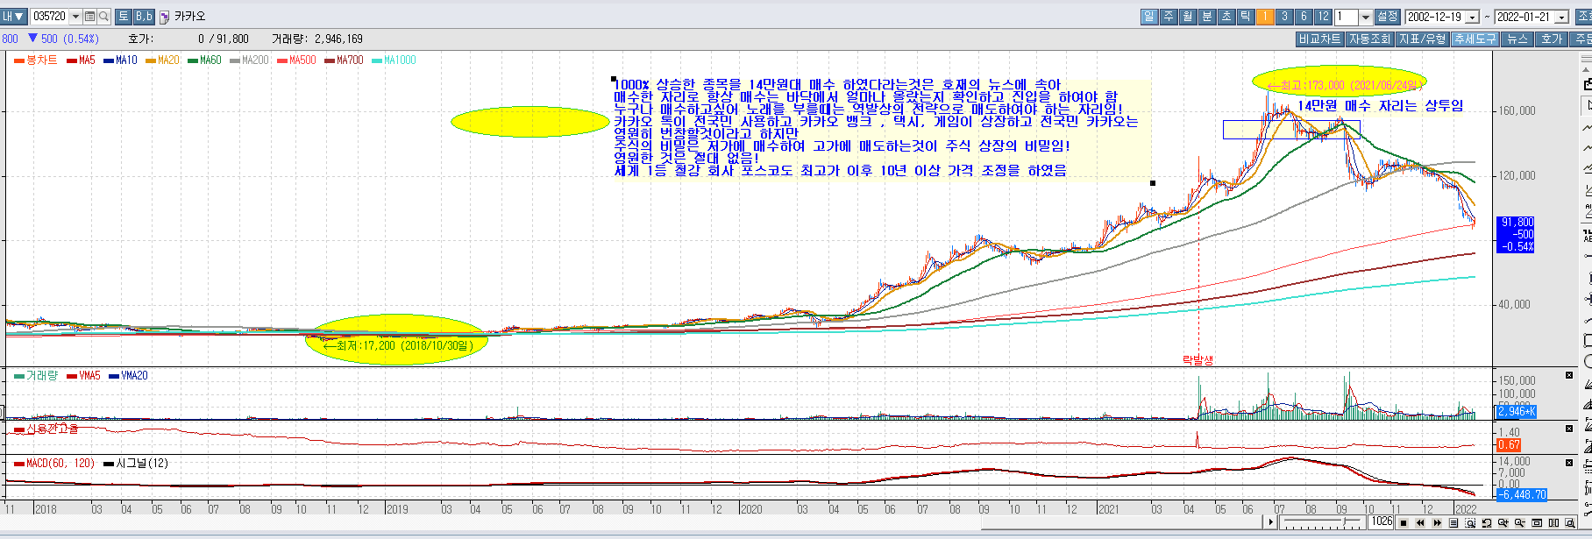Select second (초) chart period
The width and height of the screenshot is (1592, 539).
pos(1226,17)
